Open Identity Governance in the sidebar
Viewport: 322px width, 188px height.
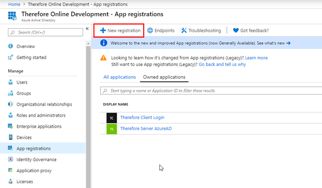(37, 160)
